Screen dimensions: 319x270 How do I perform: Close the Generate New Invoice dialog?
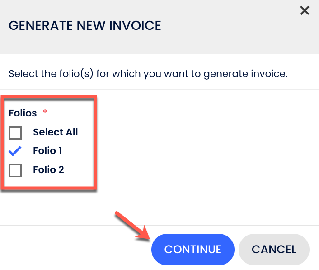(x=305, y=10)
